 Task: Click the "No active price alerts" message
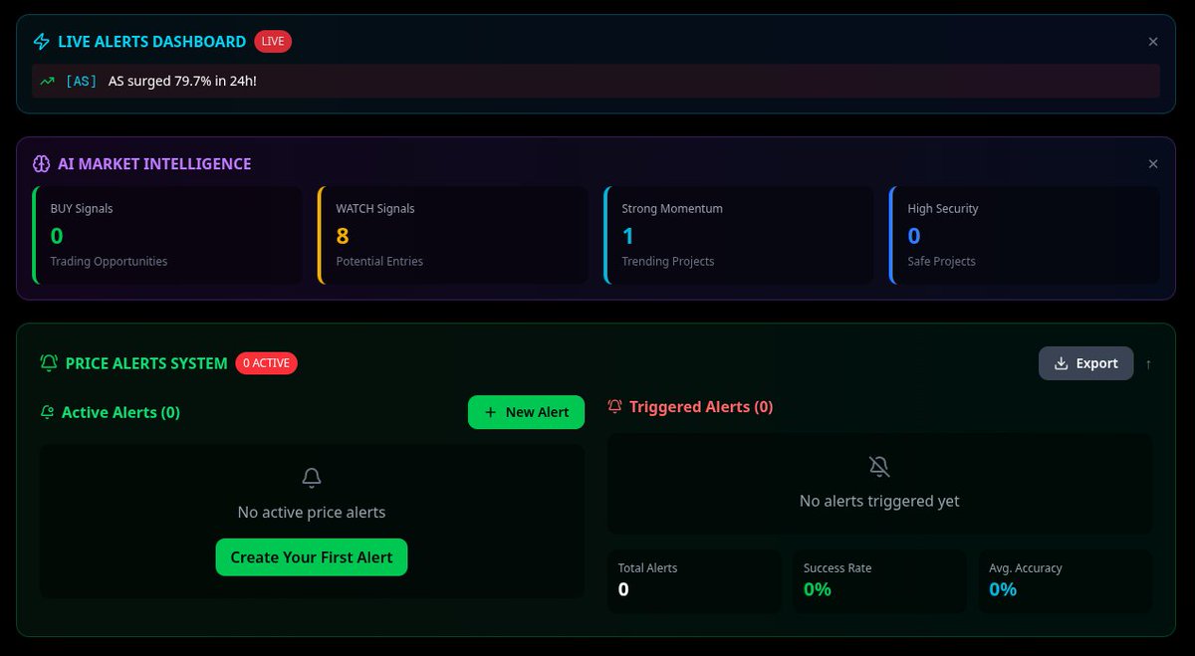[312, 512]
